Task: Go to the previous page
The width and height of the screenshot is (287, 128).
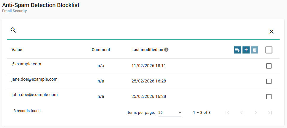Action: click(242, 113)
